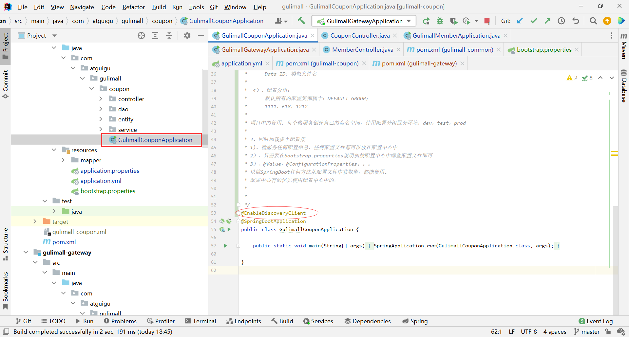Screen dimensions: 629x337
Task: Switch to pom.xml (gulimall-gateway) tab
Action: pos(419,63)
